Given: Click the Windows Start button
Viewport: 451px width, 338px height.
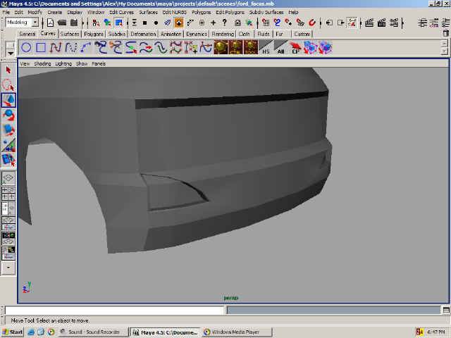Looking at the screenshot, I should [x=13, y=332].
